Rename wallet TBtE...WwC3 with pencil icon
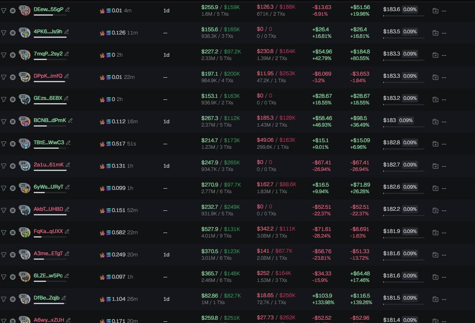Image resolution: width=475 pixels, height=323 pixels. [68, 143]
